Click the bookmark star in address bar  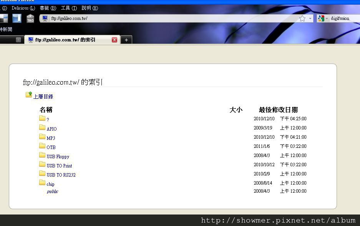(302, 18)
